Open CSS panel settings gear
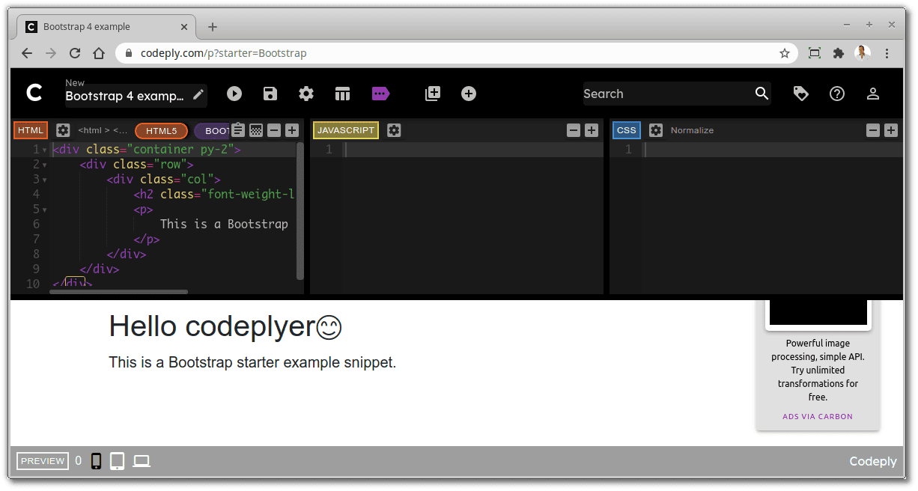This screenshot has width=918, height=491. coord(656,130)
